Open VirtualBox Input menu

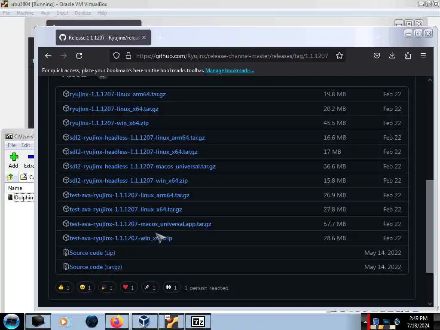(x=62, y=13)
